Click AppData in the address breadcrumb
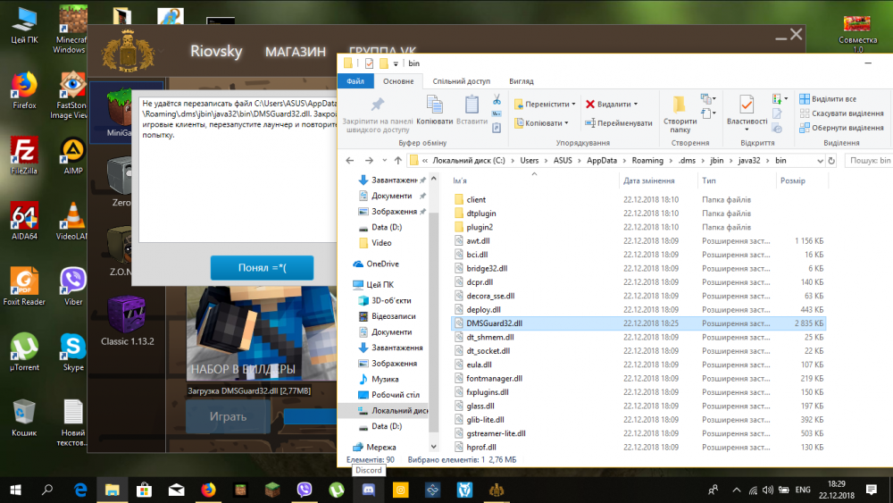Viewport: 893px width, 503px height. [x=601, y=161]
